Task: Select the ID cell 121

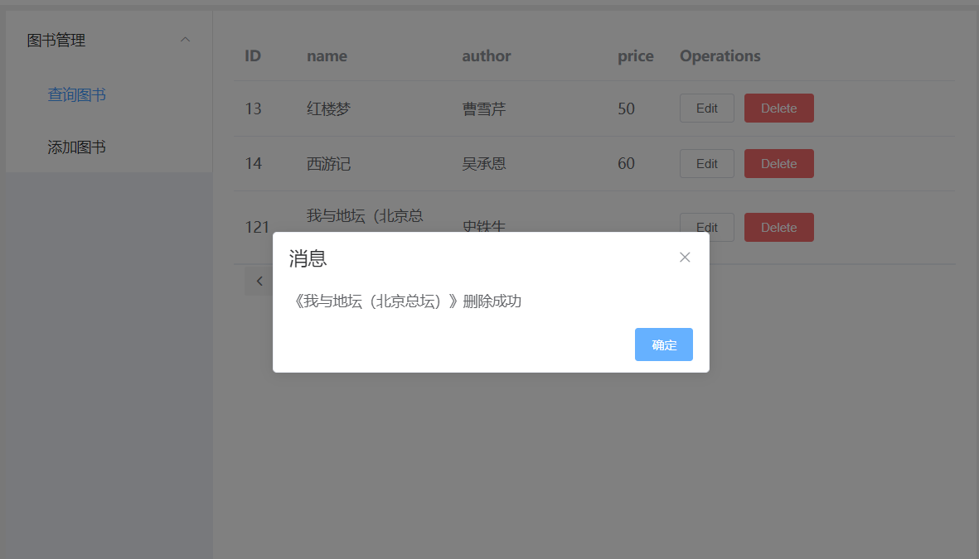Action: [257, 227]
